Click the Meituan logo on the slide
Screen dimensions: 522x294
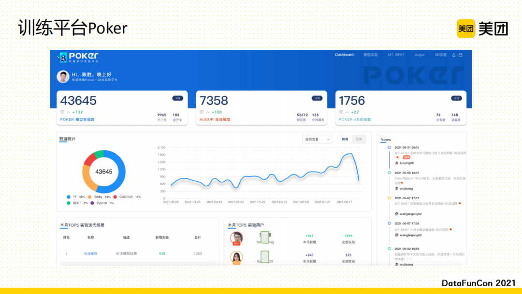(x=482, y=29)
